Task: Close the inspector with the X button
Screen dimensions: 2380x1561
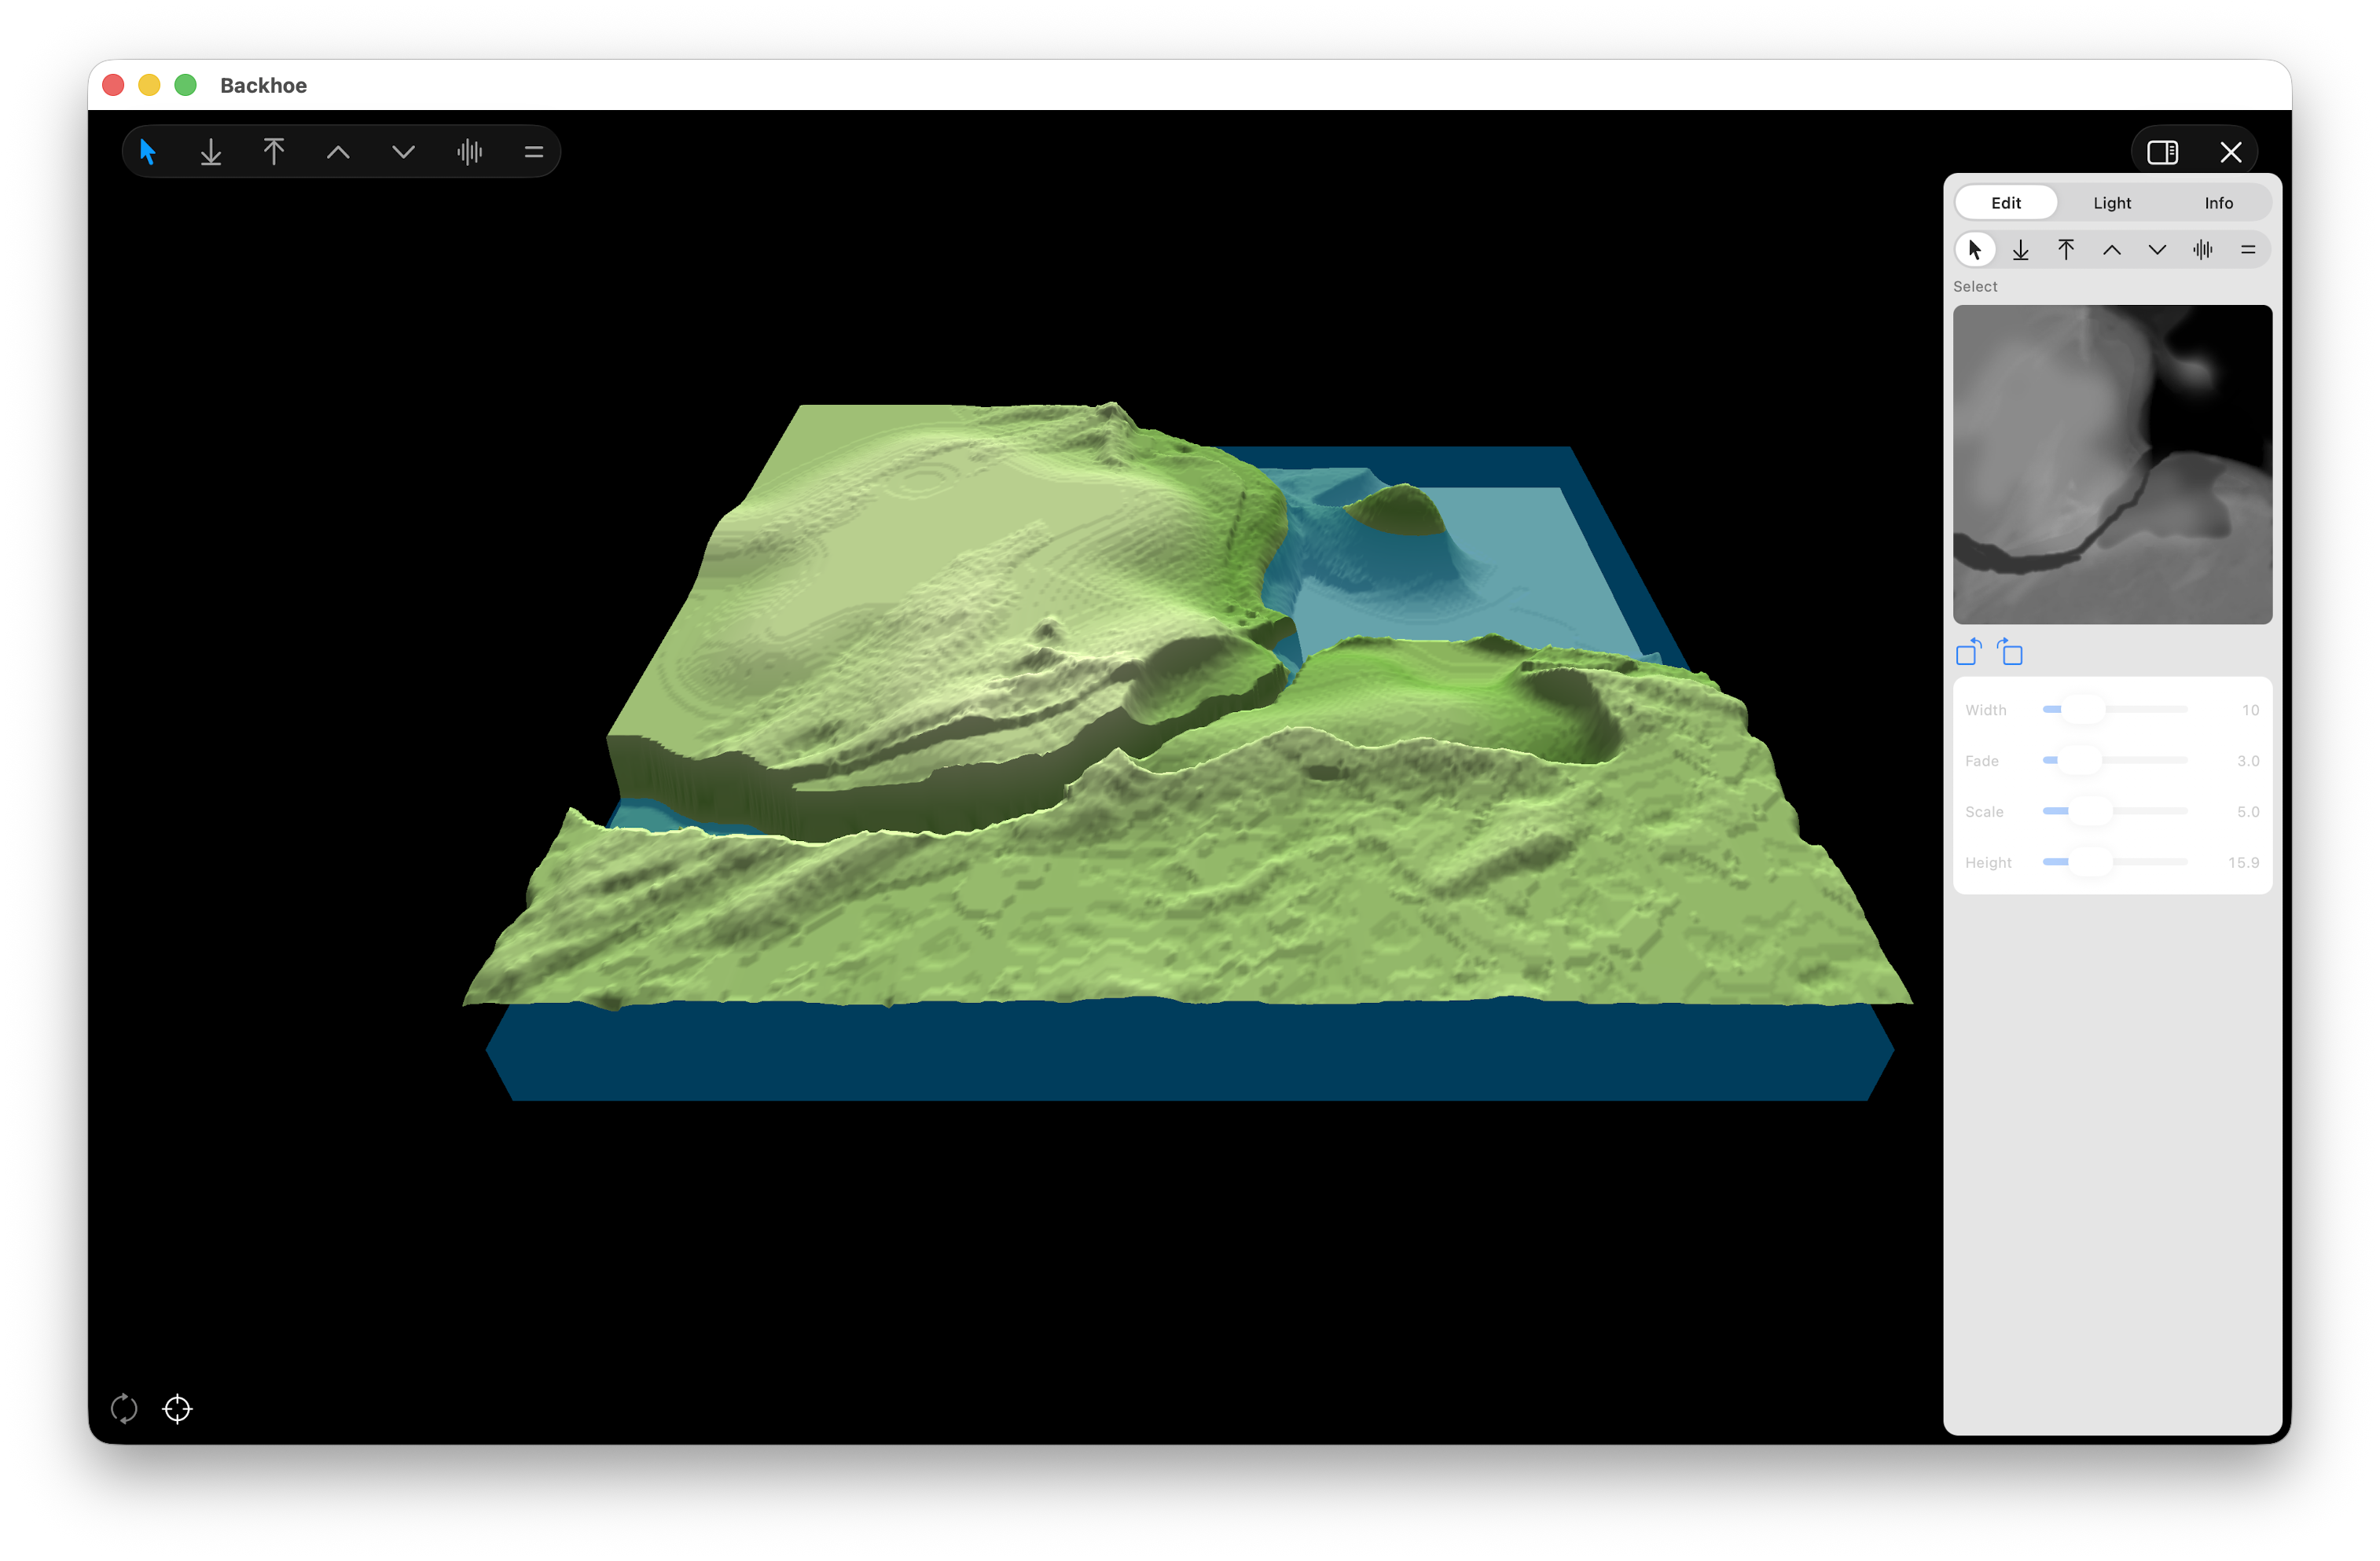Action: [2230, 152]
